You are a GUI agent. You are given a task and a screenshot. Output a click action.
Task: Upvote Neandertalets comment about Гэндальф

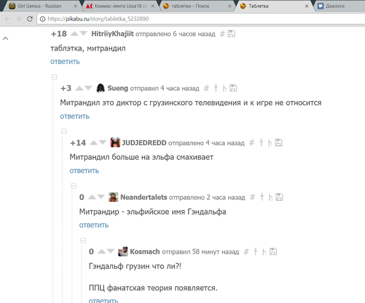92,197
